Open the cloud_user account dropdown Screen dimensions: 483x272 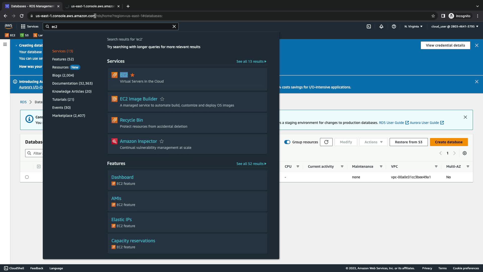point(455,26)
